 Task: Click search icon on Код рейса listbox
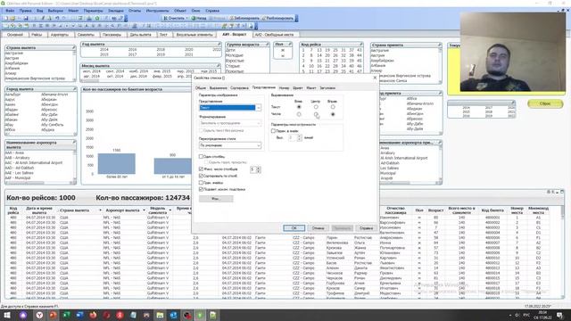pyautogui.click(x=360, y=45)
